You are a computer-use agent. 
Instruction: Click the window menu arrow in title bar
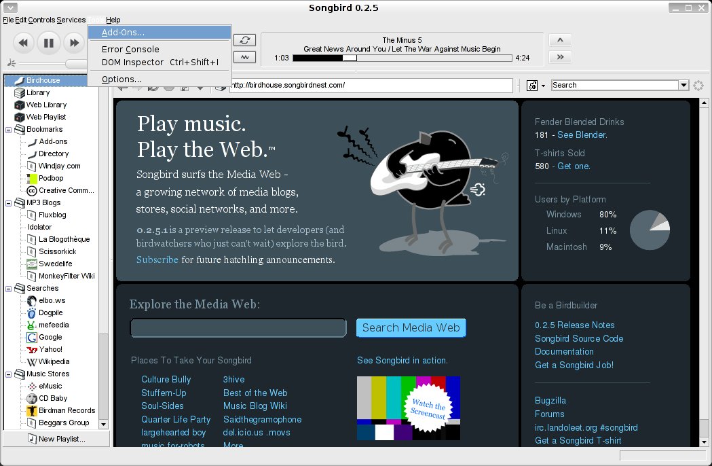10,7
